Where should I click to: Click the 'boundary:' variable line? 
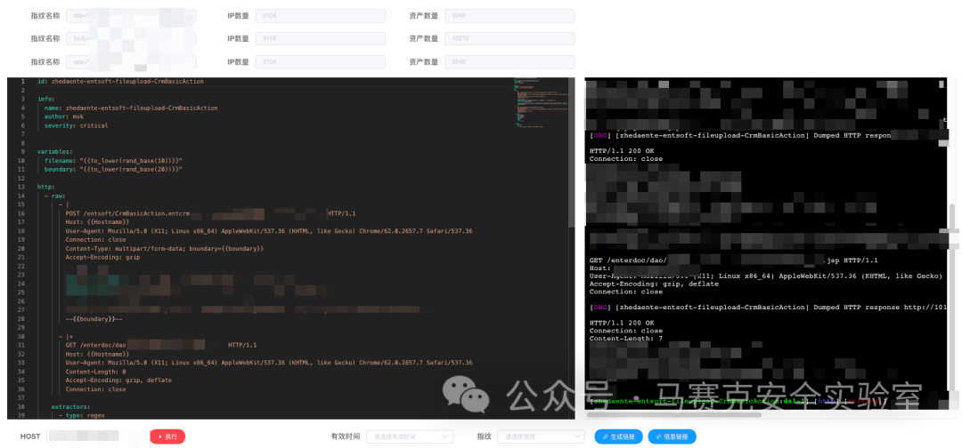tap(113, 169)
